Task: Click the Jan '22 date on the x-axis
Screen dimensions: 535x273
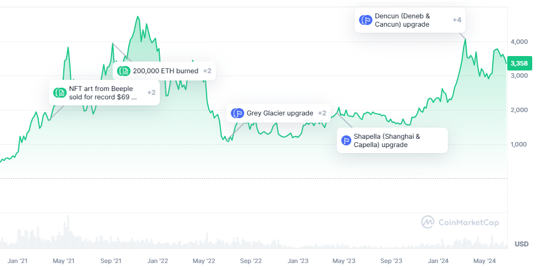Action: click(160, 260)
